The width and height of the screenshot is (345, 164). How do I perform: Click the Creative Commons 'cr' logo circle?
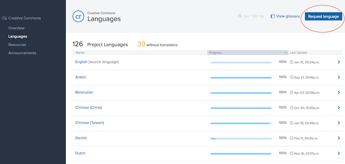coord(78,16)
